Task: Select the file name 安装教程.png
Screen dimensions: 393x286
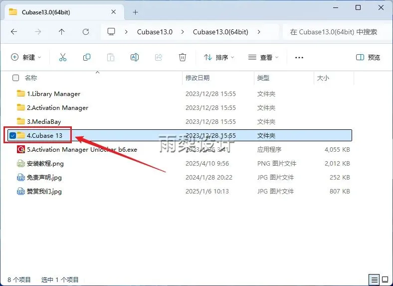Action: click(x=45, y=164)
